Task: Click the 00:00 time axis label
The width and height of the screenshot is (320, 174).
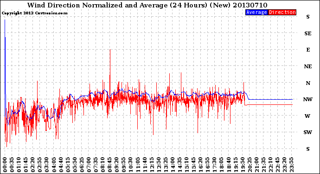Action: (5, 165)
